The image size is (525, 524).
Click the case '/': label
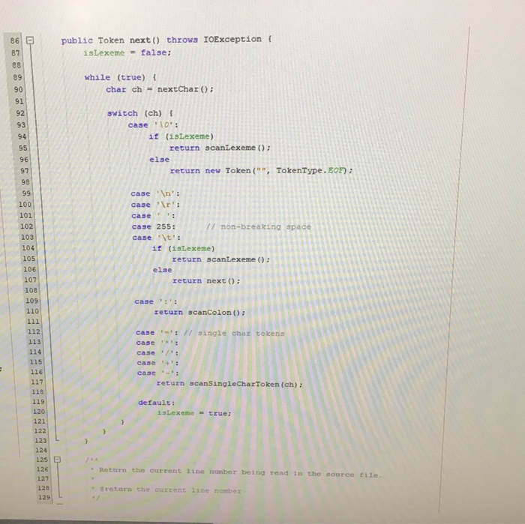tap(157, 352)
